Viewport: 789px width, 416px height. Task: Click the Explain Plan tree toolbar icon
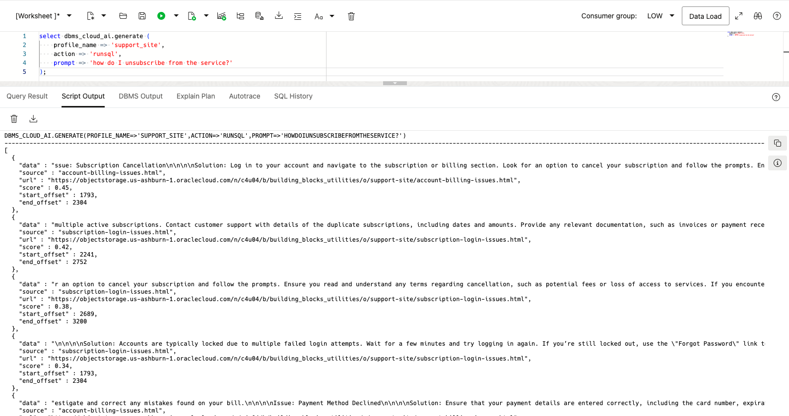click(241, 16)
